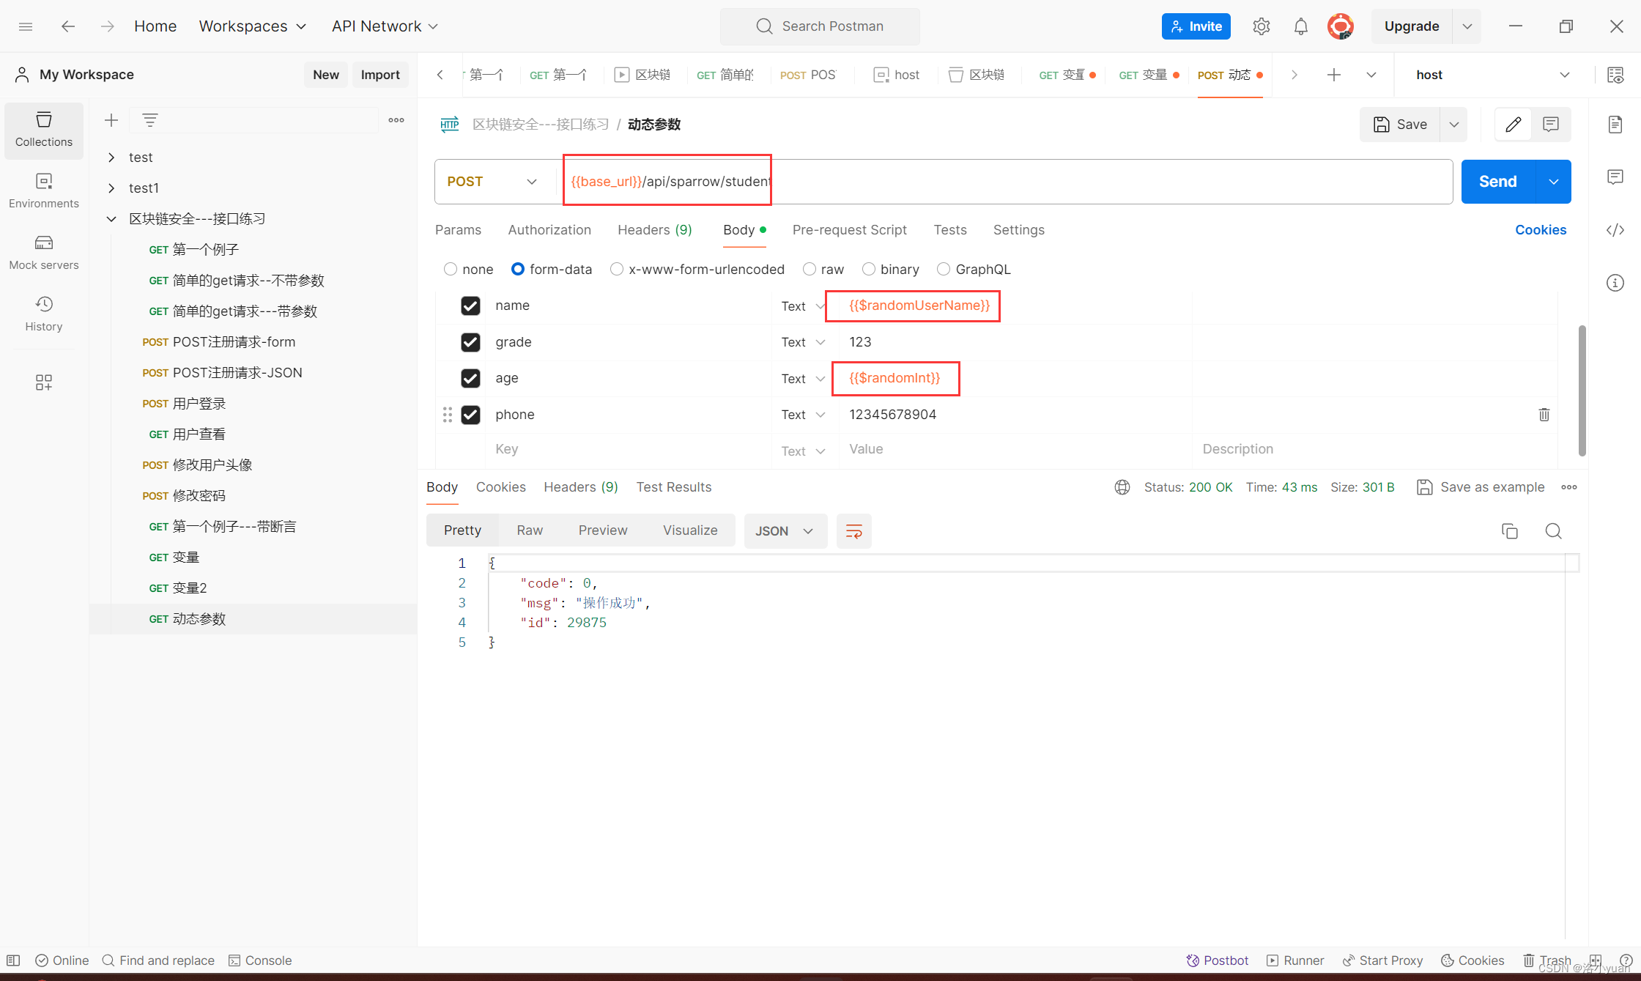Image resolution: width=1641 pixels, height=981 pixels.
Task: Switch to the Tests tab
Action: [950, 230]
